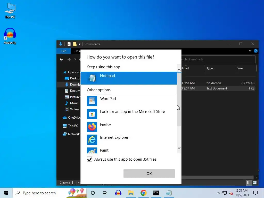Open recent locations dropdown in Explorer
This screenshot has height=198, width=264.
coord(75,59)
